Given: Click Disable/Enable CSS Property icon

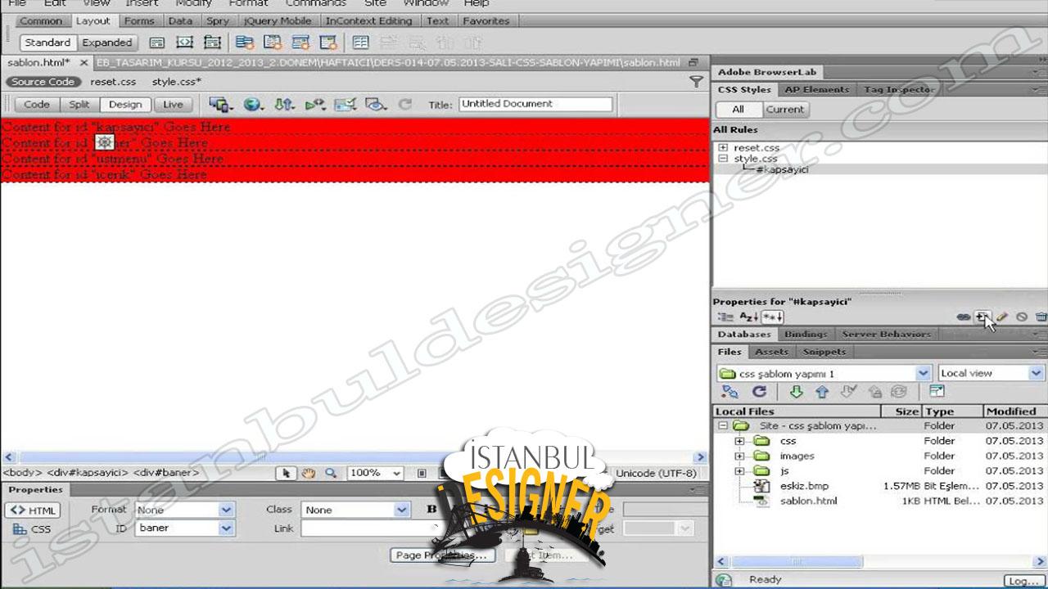Looking at the screenshot, I should point(1022,317).
